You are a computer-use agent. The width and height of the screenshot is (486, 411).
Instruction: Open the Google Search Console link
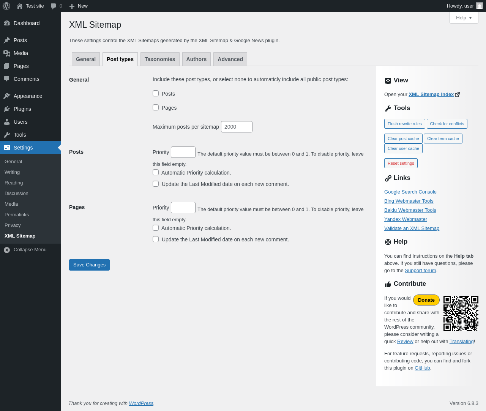[x=410, y=192]
